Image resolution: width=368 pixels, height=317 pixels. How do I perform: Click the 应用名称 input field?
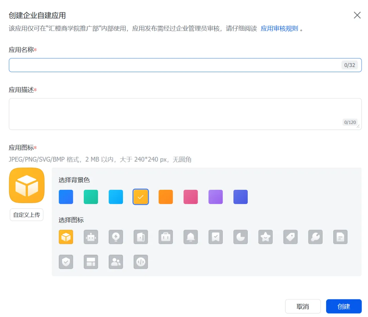tap(174, 65)
